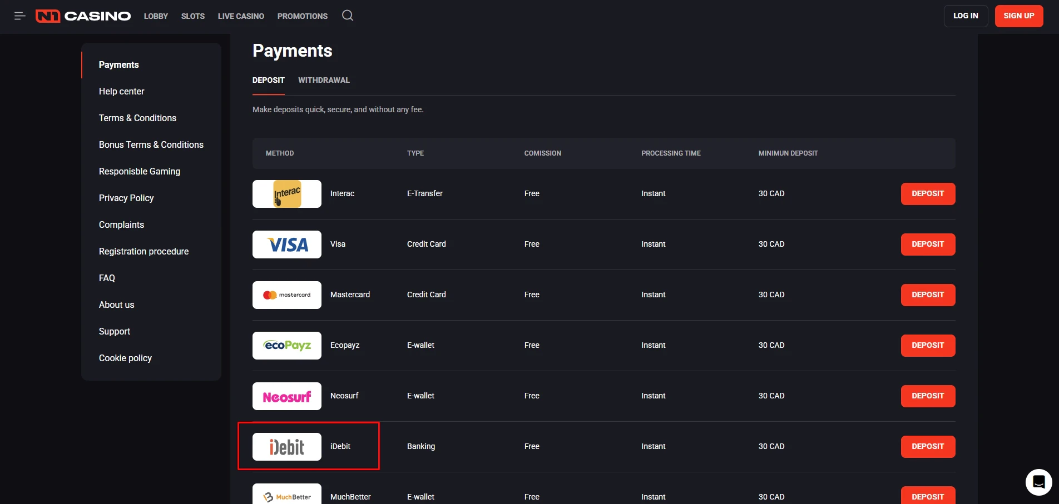This screenshot has height=504, width=1059.
Task: Click the E-Transfer type cell
Action: (x=425, y=194)
